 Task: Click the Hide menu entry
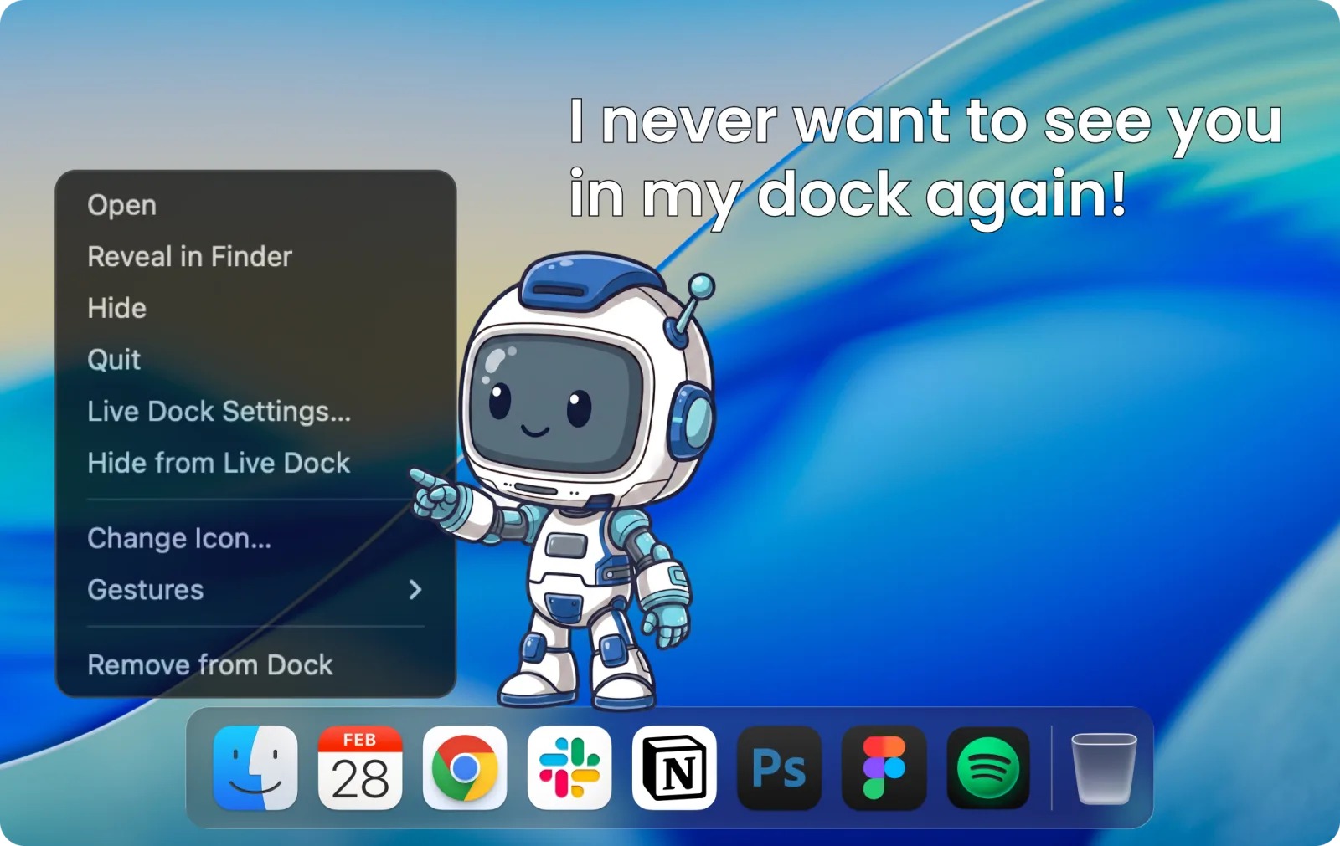(255, 308)
